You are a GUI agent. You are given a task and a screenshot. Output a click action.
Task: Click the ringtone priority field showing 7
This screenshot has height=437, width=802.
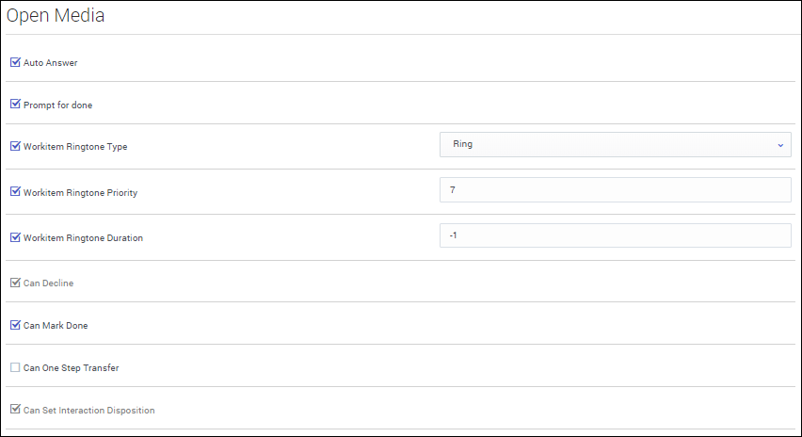click(615, 190)
